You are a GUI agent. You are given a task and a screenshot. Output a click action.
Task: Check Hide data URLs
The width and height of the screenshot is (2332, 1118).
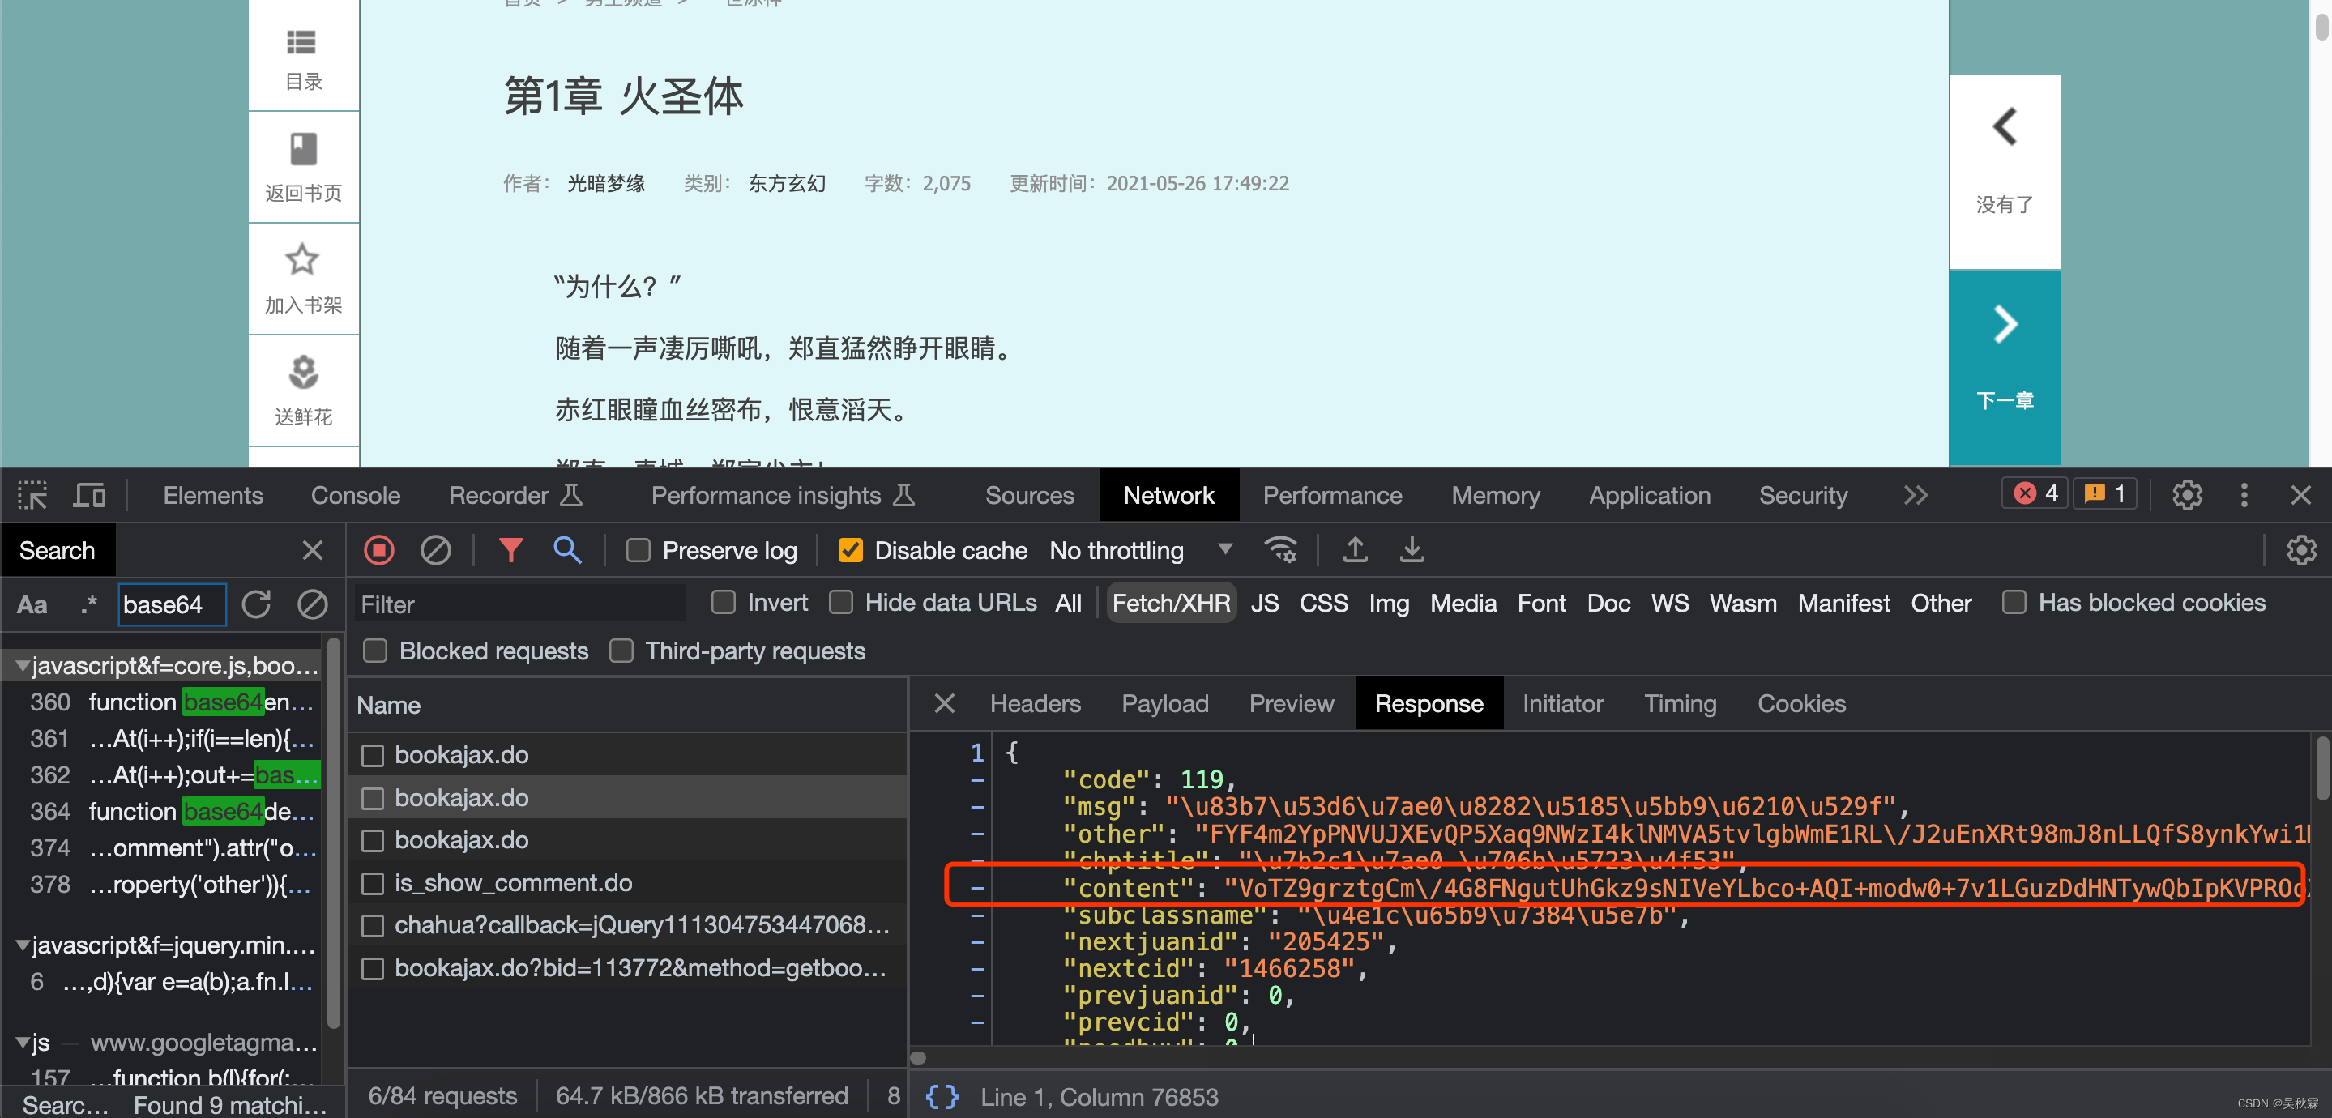pyautogui.click(x=840, y=603)
